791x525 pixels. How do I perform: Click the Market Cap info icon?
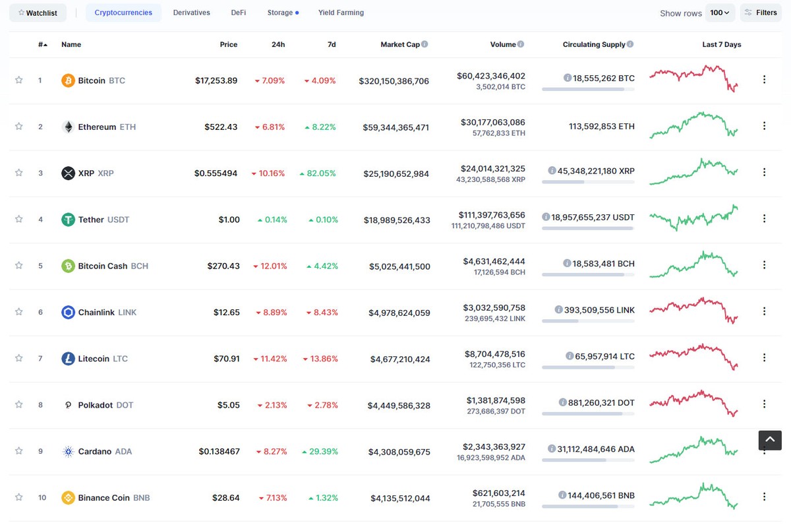(424, 44)
